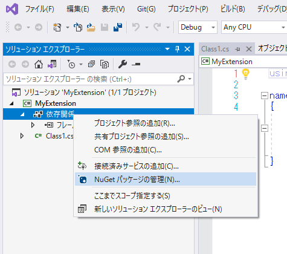Open the Debug configuration combo box
This screenshot has width=287, height=254.
(x=198, y=27)
